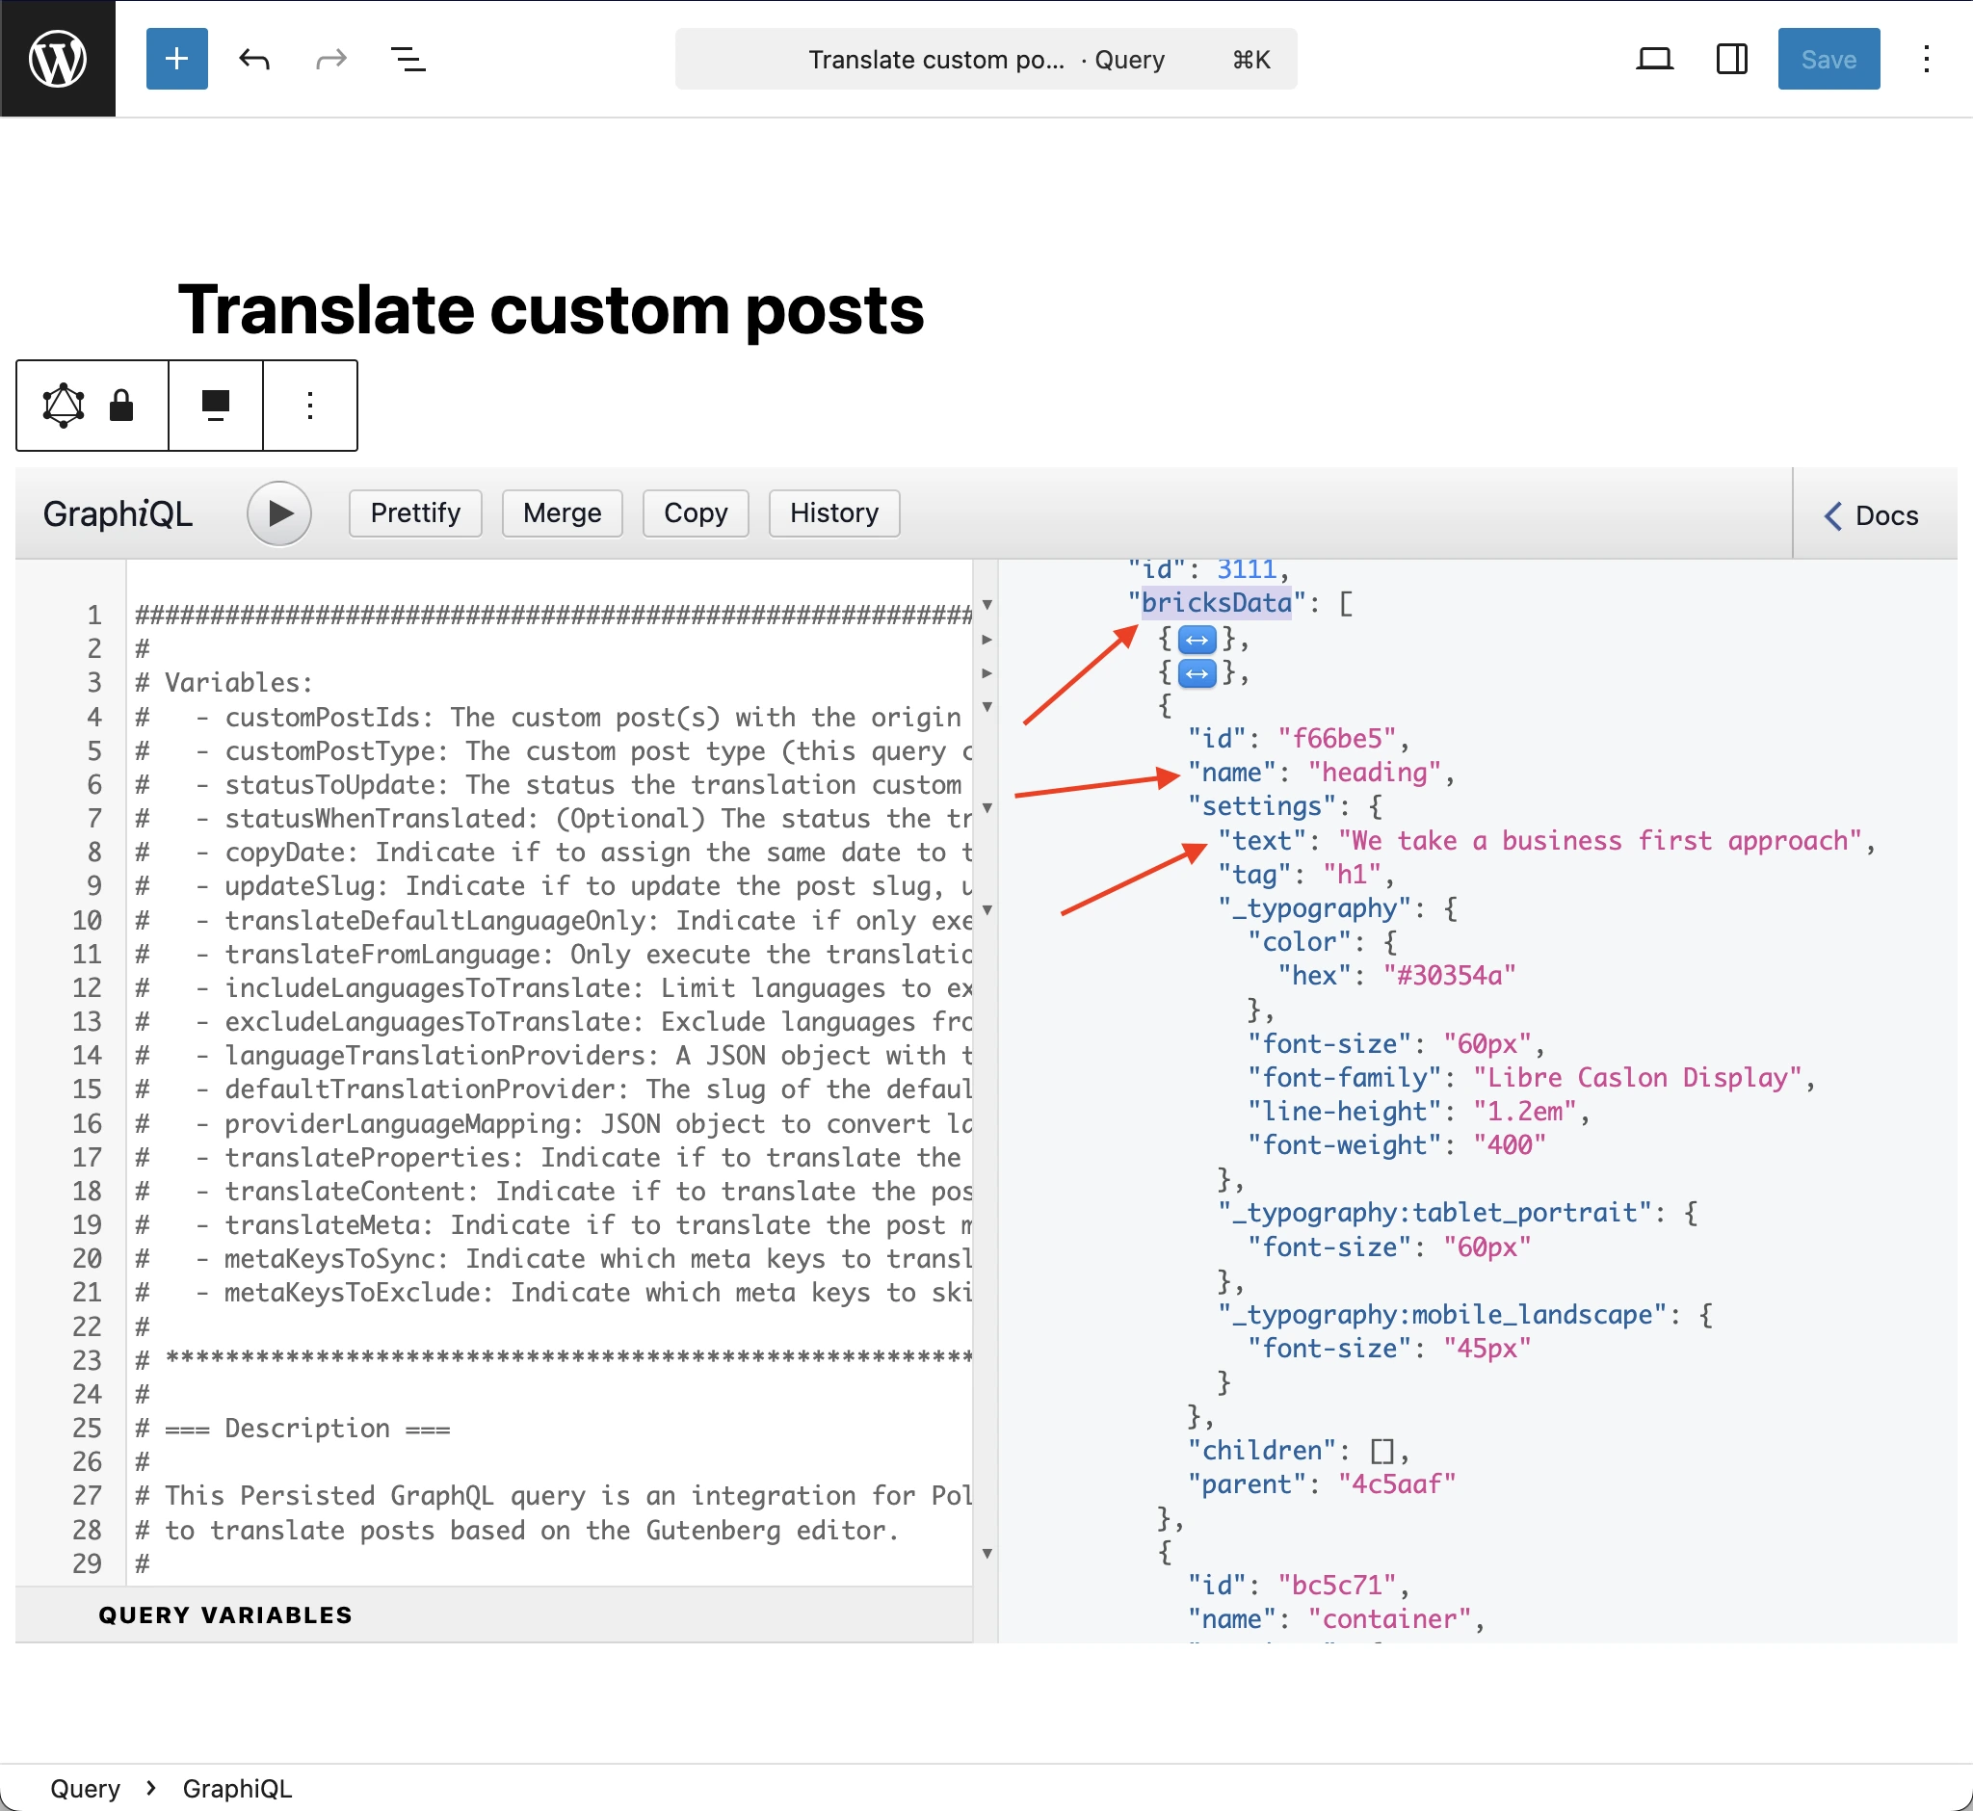The image size is (1973, 1811).
Task: Toggle the settings sidebar panel icon
Action: coord(1731,59)
